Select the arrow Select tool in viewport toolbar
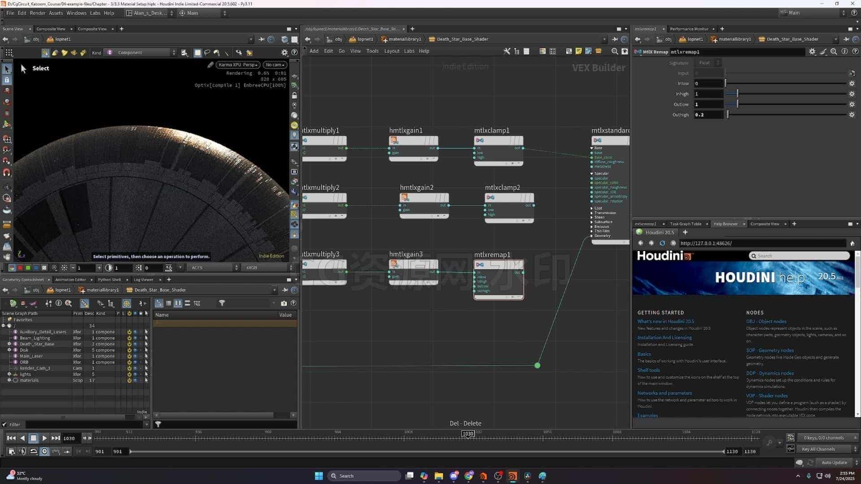Viewport: 861px width, 484px height. 7,69
